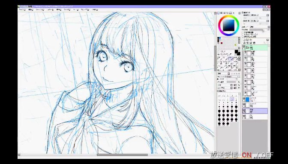Click the OFF broadcast button
The height and width of the screenshot is (164, 288).
pyautogui.click(x=267, y=155)
